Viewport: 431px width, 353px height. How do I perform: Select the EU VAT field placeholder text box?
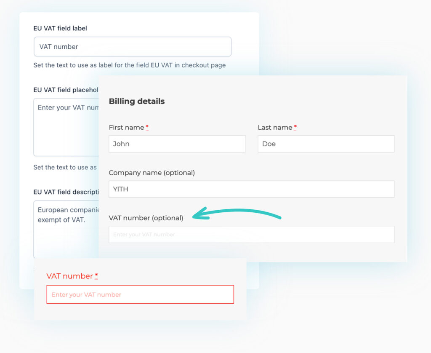point(65,126)
